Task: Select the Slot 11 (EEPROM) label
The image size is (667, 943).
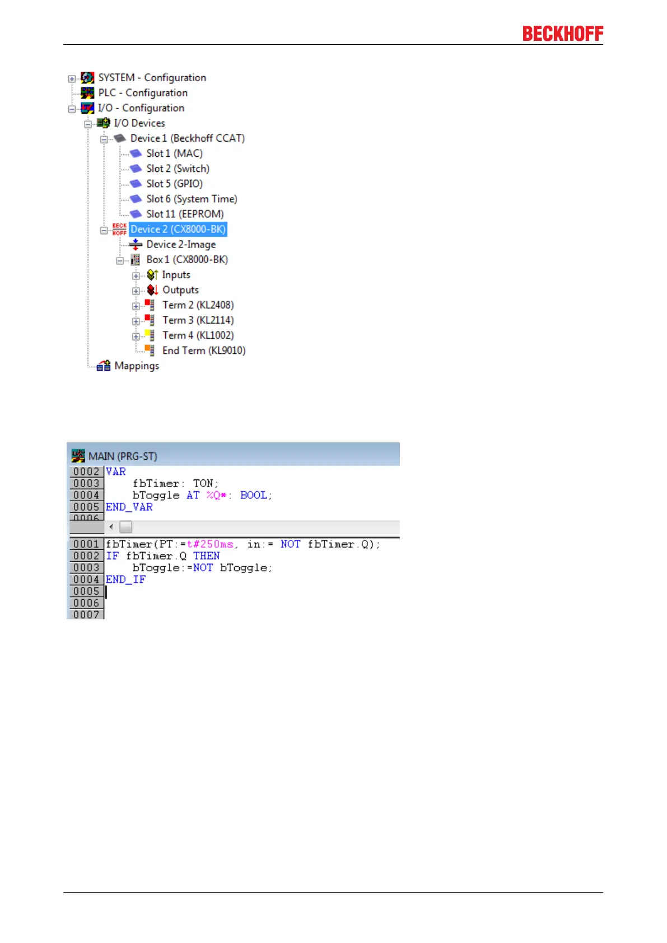Action: (x=185, y=214)
